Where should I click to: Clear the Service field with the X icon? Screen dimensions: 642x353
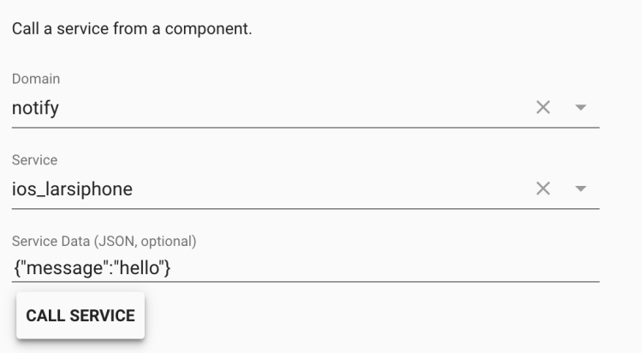pyautogui.click(x=543, y=188)
